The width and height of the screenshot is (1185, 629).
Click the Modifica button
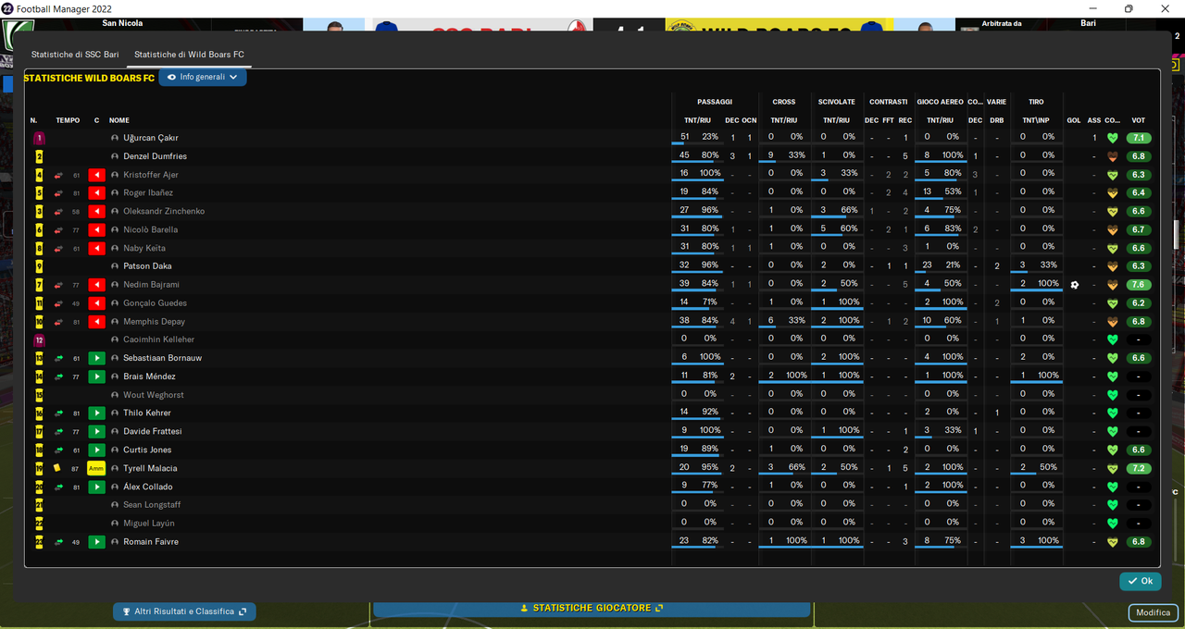point(1154,612)
